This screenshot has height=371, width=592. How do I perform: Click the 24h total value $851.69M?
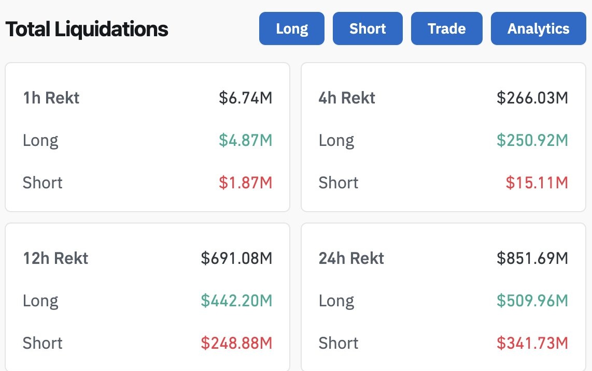click(x=532, y=258)
